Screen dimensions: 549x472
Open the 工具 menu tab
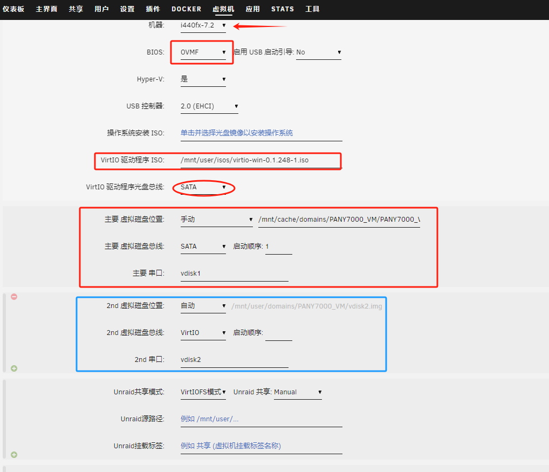pos(312,9)
